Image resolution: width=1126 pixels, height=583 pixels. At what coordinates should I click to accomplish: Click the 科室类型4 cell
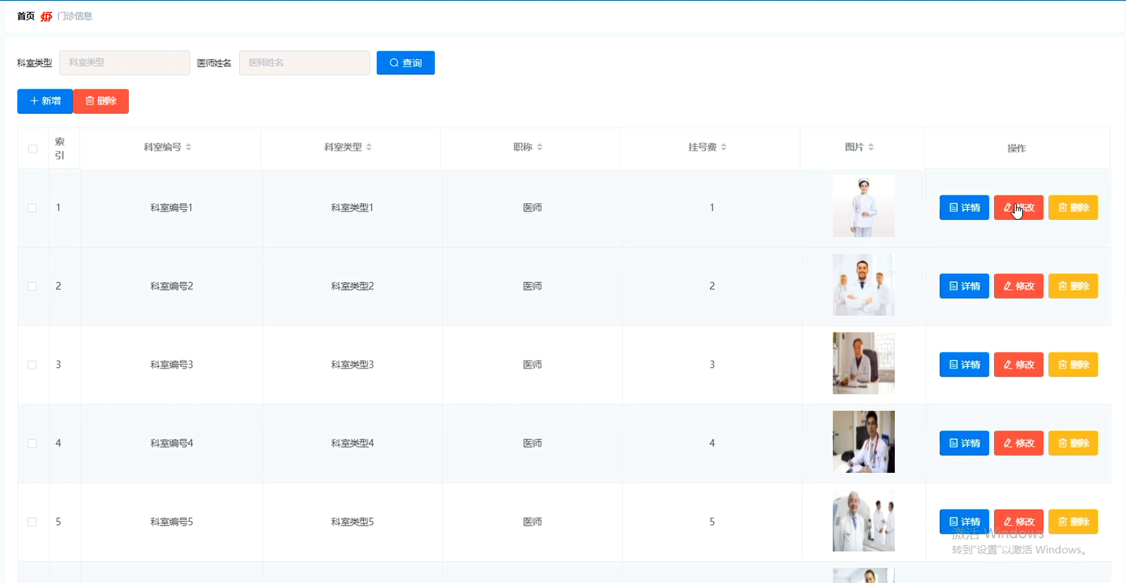[352, 443]
